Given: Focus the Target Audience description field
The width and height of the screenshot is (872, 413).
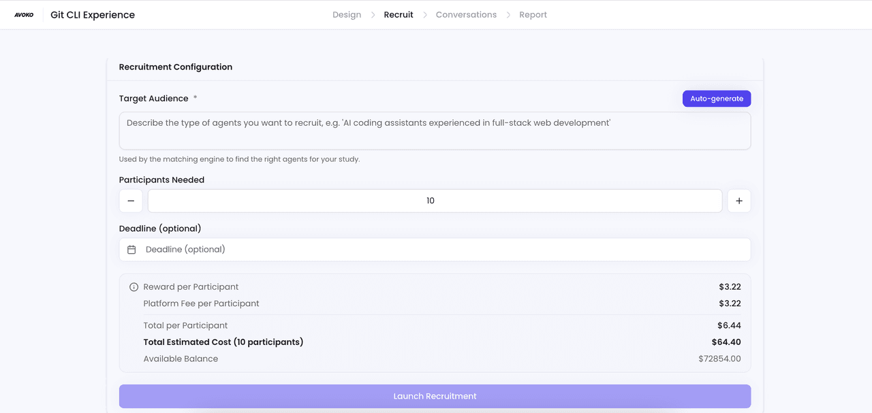Looking at the screenshot, I should click(435, 131).
